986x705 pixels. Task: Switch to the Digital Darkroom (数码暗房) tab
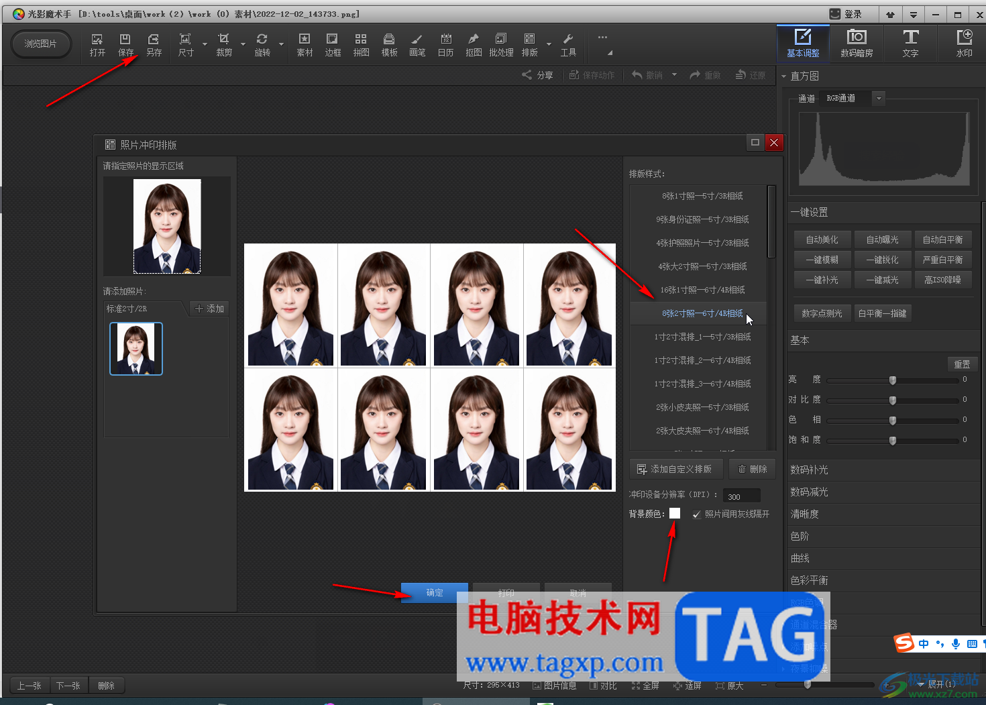point(857,43)
